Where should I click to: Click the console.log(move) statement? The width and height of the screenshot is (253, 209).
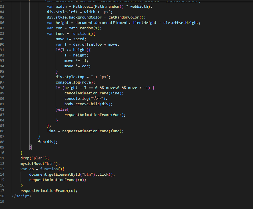pyautogui.click(x=75, y=82)
